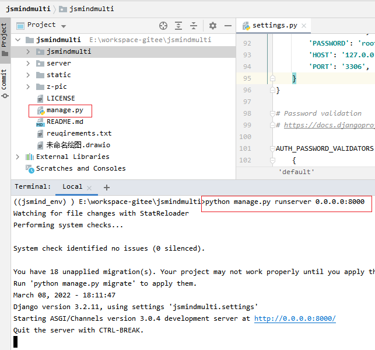Viewport: 375px width, 350px height.
Task: Collapse the jsmindmulti root project node
Action: pyautogui.click(x=18, y=40)
